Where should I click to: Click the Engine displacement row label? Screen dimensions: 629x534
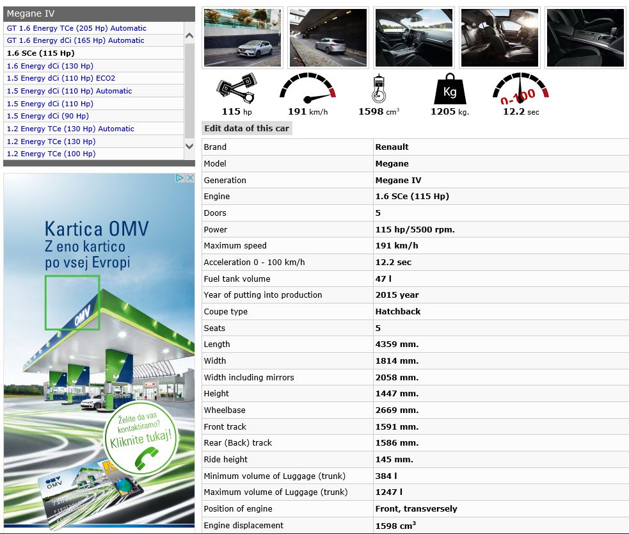[244, 525]
